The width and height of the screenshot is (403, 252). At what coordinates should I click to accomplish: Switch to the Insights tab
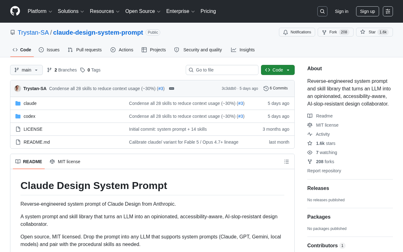(x=243, y=50)
